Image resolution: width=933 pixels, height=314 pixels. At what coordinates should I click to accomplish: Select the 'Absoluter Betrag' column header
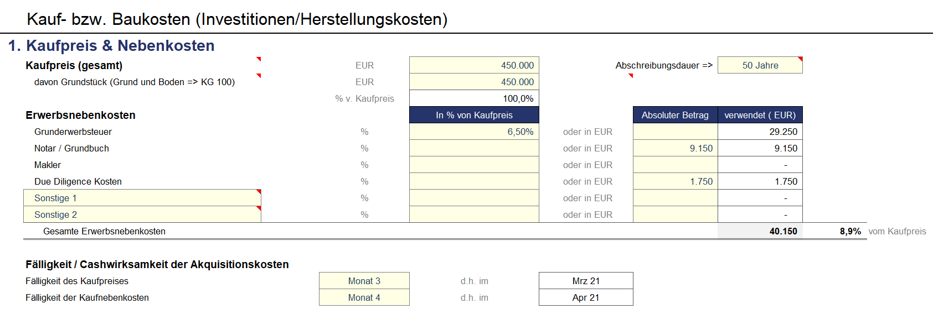676,115
